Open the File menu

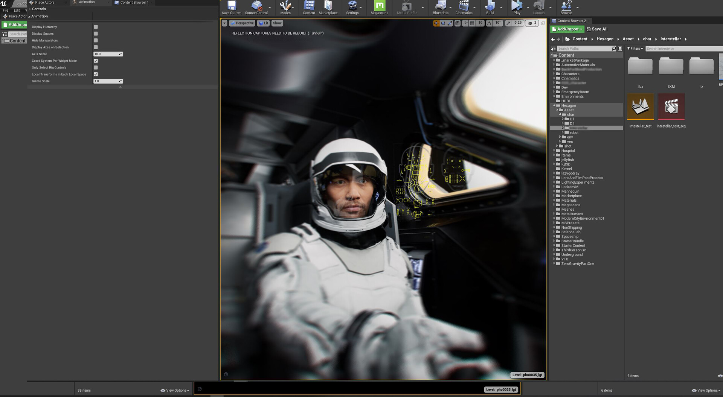point(6,10)
